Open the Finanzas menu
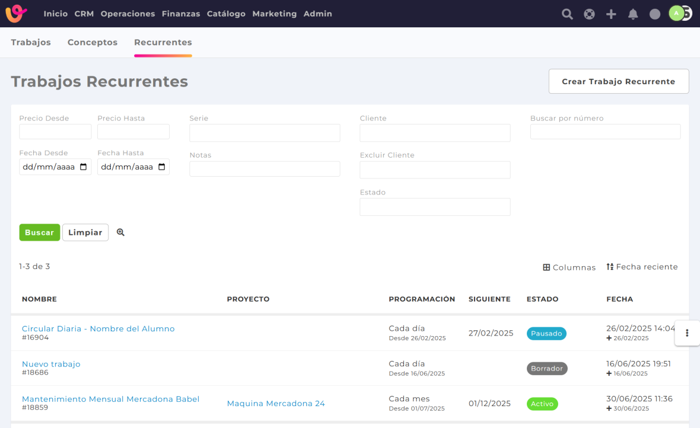 [181, 14]
